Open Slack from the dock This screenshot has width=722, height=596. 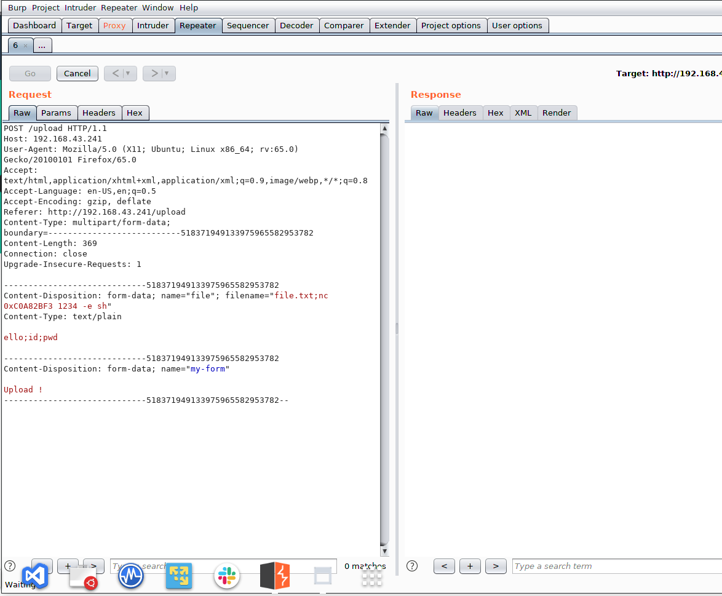pos(226,576)
